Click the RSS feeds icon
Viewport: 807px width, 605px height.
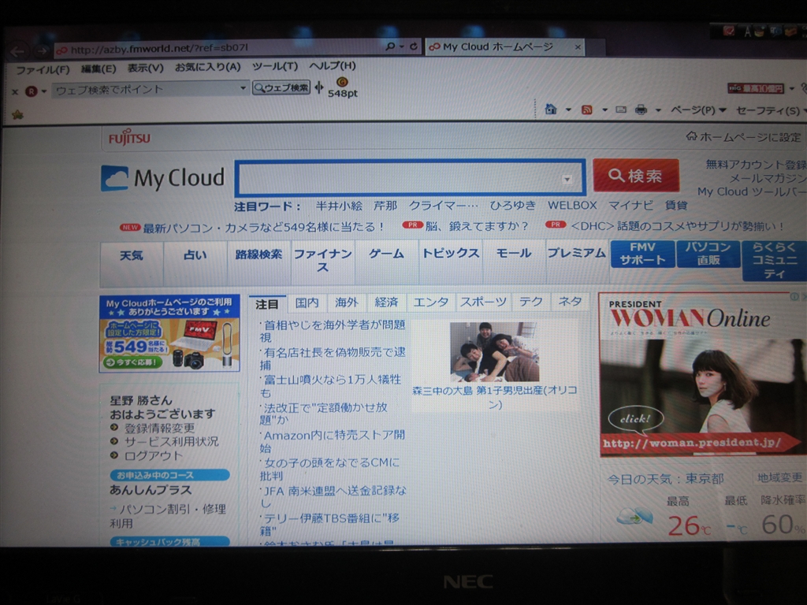[x=586, y=109]
